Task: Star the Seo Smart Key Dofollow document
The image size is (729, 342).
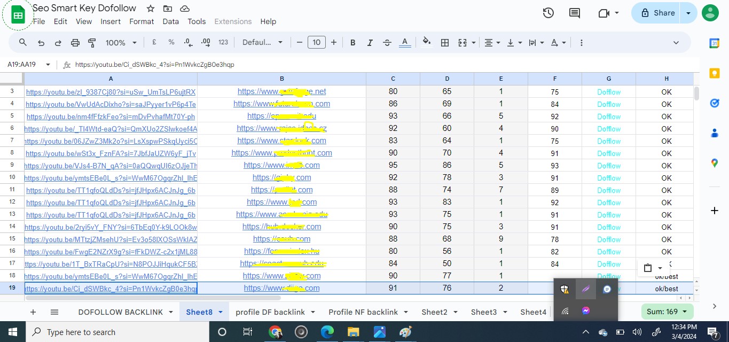Action: pos(151,9)
